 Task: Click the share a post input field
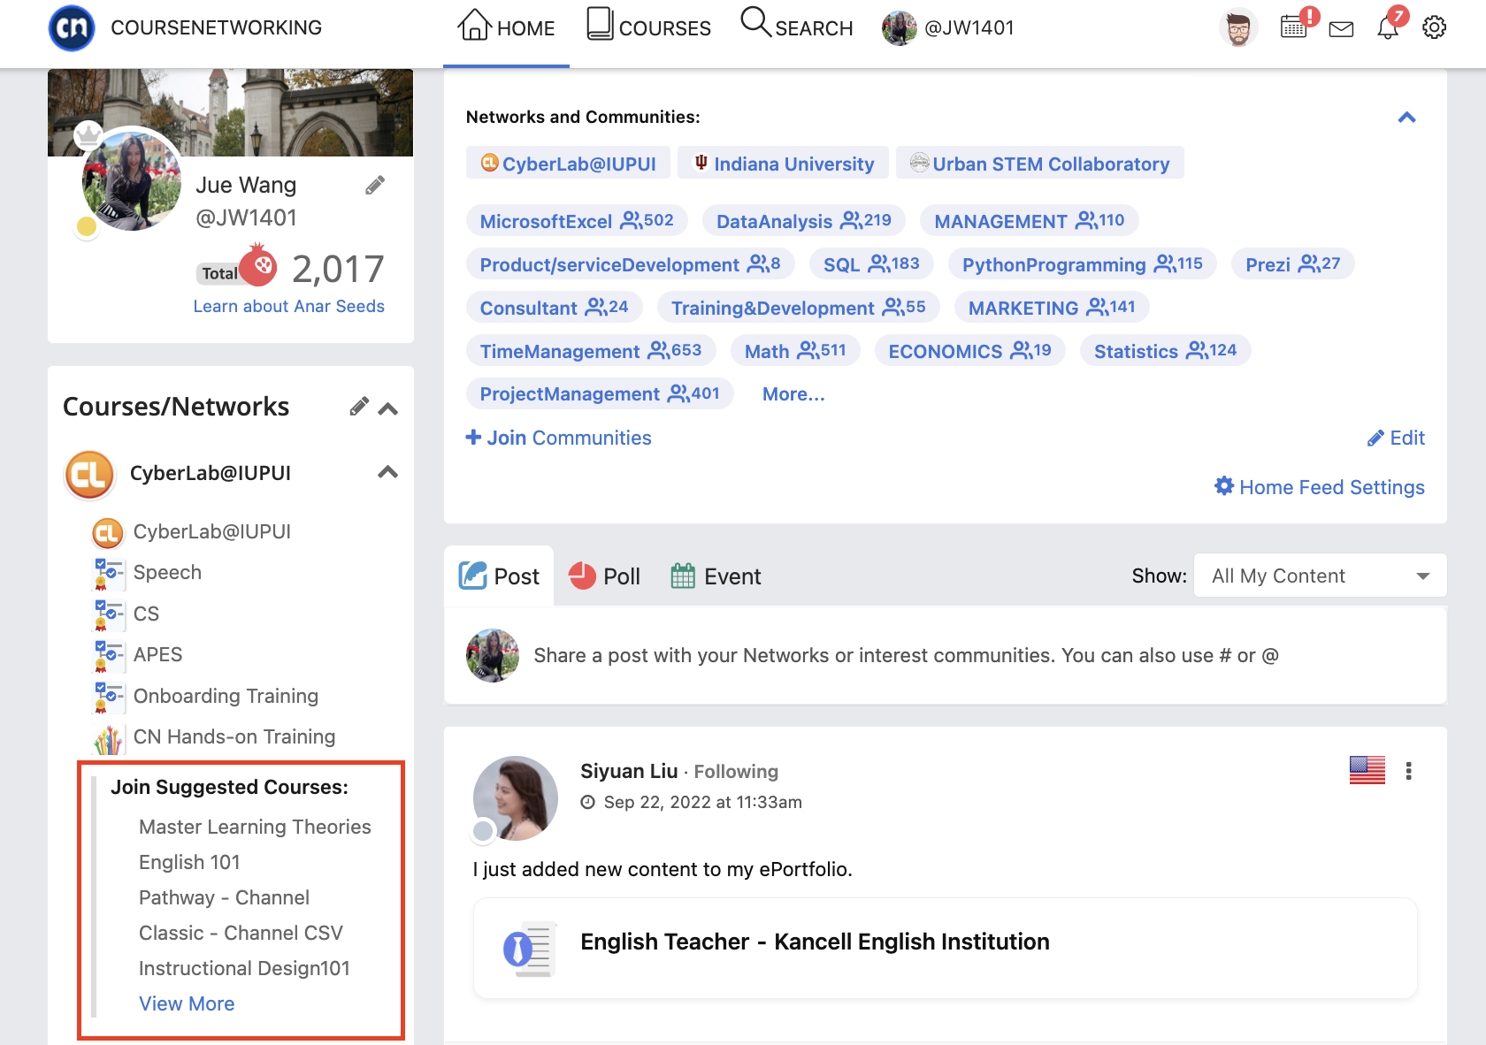(946, 655)
